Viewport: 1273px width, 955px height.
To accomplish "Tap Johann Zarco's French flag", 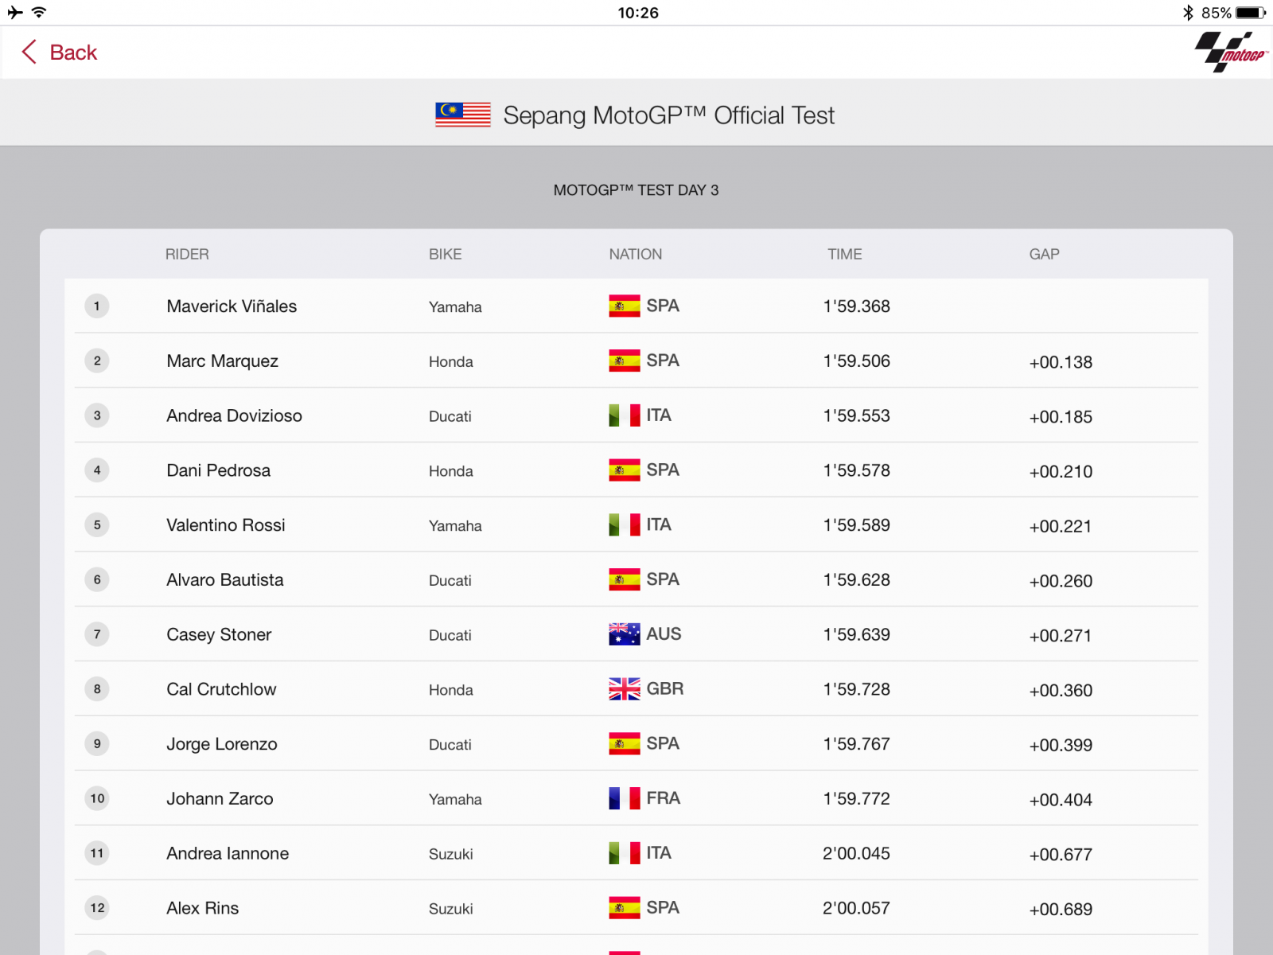I will (x=624, y=798).
